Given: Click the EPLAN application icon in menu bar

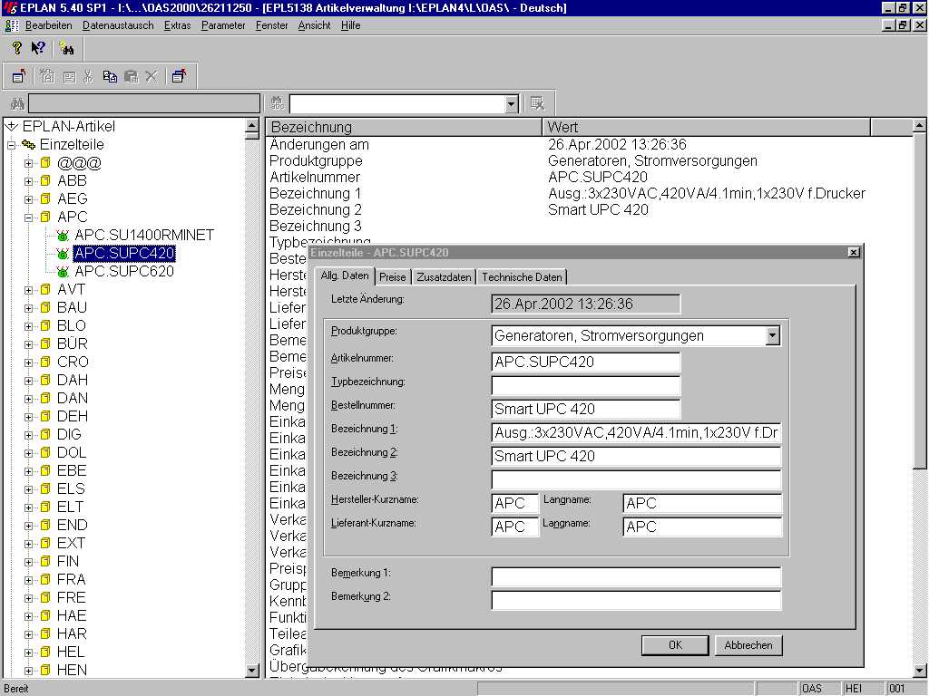Looking at the screenshot, I should 11,25.
